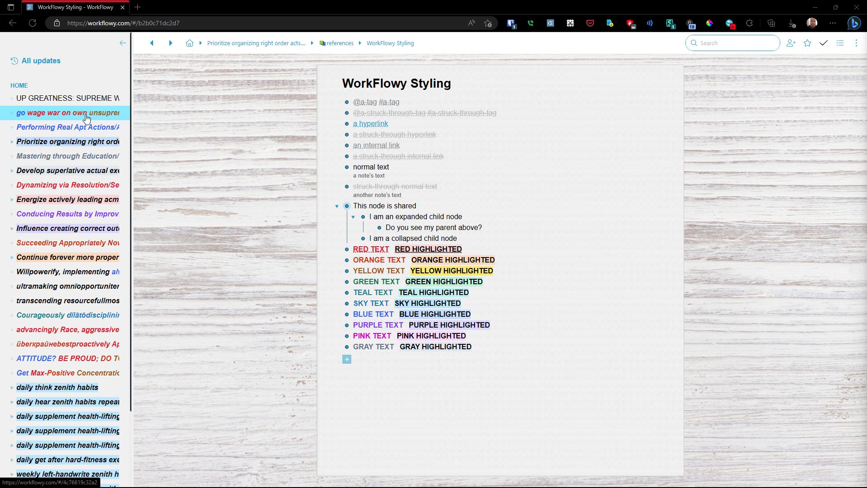
Task: Click bullet of 'TEAL TEXT' row
Action: pos(347,293)
